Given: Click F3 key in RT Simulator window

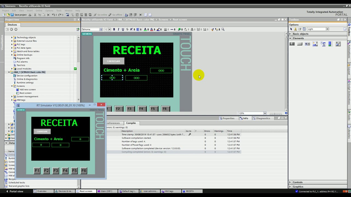Looking at the screenshot, I should [x=56, y=171].
